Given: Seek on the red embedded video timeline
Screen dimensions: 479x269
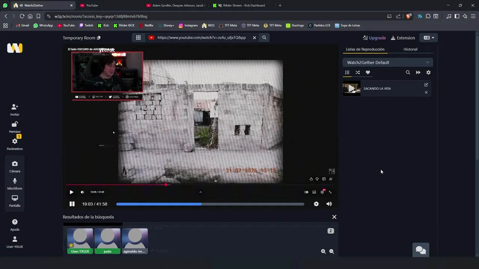Looking at the screenshot, I should pos(199,185).
